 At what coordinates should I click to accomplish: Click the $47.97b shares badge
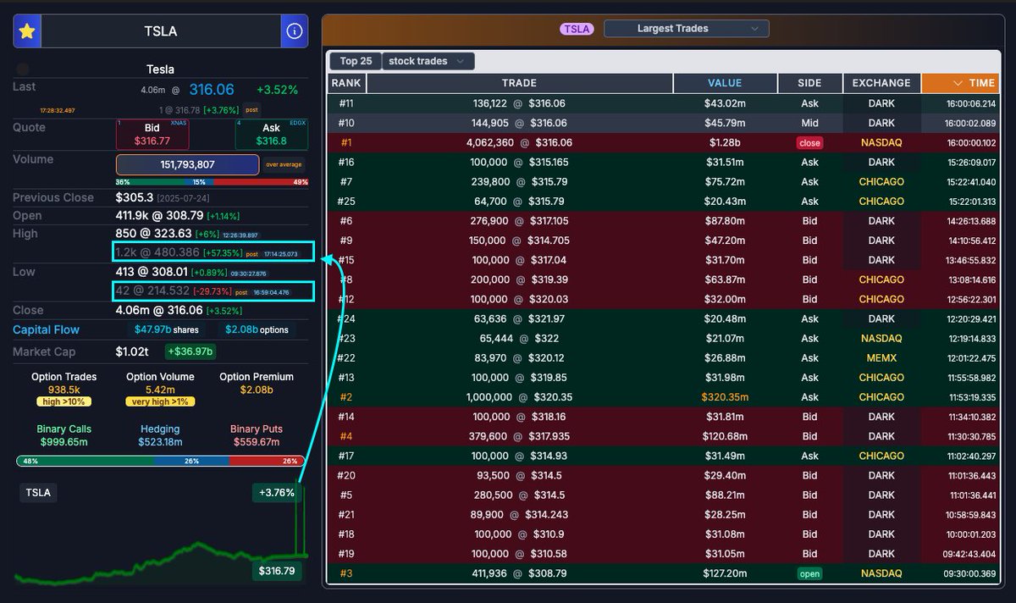[x=166, y=330]
